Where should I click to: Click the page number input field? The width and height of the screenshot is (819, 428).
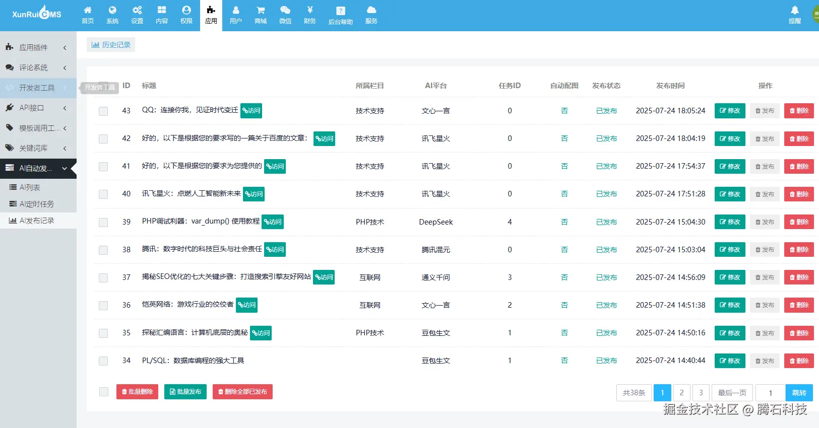770,393
